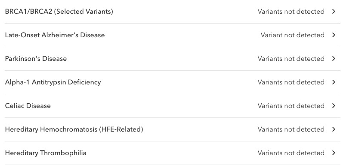Click 'Variants not detected' for BRCA1/BRCA2
This screenshot has height=165, width=346.
pyautogui.click(x=291, y=12)
